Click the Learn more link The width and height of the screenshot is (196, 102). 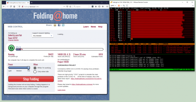point(61,90)
